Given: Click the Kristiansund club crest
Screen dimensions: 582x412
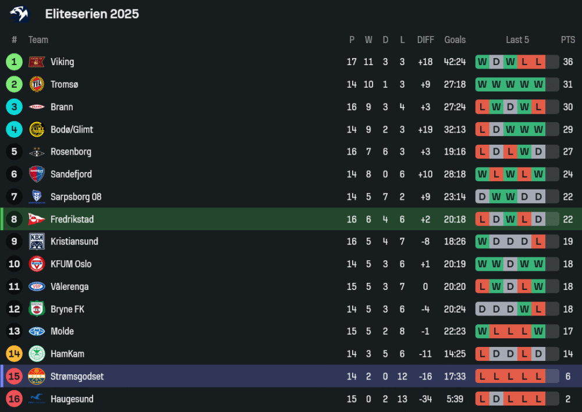Looking at the screenshot, I should click(x=37, y=242).
